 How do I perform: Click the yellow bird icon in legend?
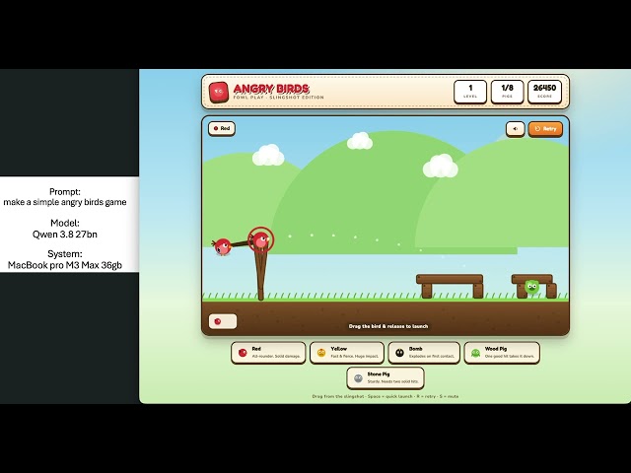click(x=321, y=353)
